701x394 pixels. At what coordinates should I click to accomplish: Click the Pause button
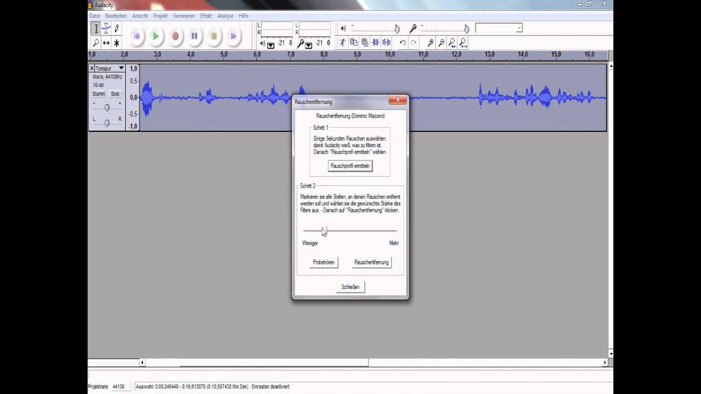[194, 36]
